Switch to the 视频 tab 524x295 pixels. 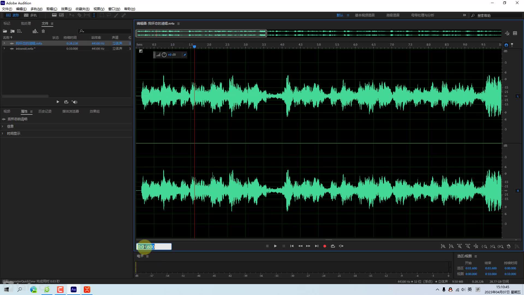tap(7, 111)
